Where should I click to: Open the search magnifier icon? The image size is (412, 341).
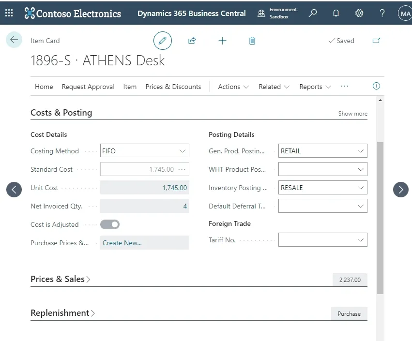313,13
